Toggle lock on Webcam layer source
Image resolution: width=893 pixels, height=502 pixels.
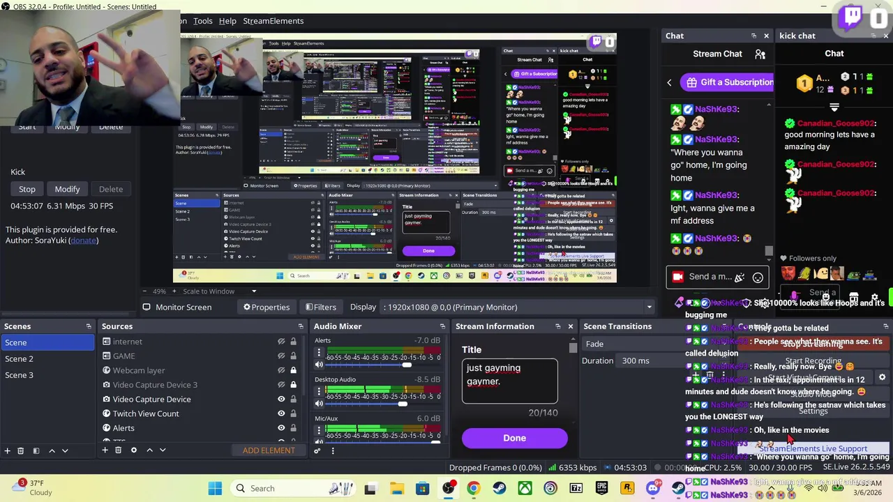point(293,370)
